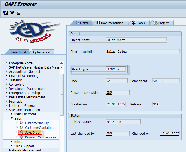The height and width of the screenshot is (152, 186).
Task: Expand the Enterprise Portal node
Action: (x=6, y=63)
